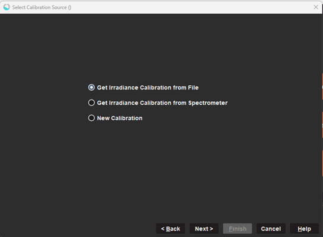The width and height of the screenshot is (323, 237).
Task: Enable the New Calibration radio circle
Action: (91, 118)
